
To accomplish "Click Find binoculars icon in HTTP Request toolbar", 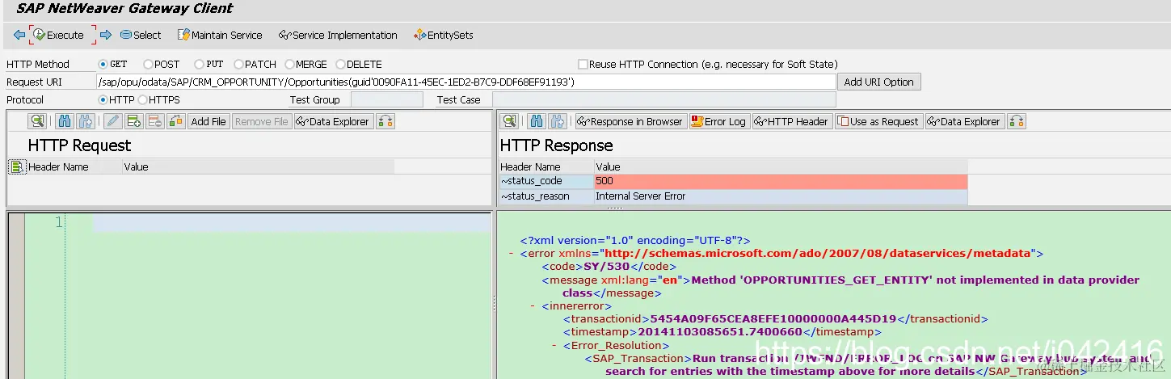I will [65, 121].
